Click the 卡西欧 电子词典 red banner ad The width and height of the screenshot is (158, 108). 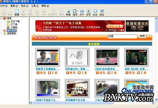pyautogui.click(x=80, y=26)
